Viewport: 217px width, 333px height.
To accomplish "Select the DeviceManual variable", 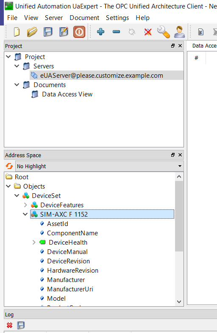I will [67, 251].
